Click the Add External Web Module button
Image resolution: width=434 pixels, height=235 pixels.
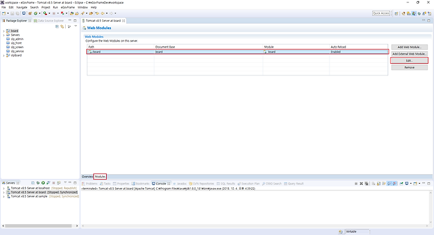click(x=409, y=54)
